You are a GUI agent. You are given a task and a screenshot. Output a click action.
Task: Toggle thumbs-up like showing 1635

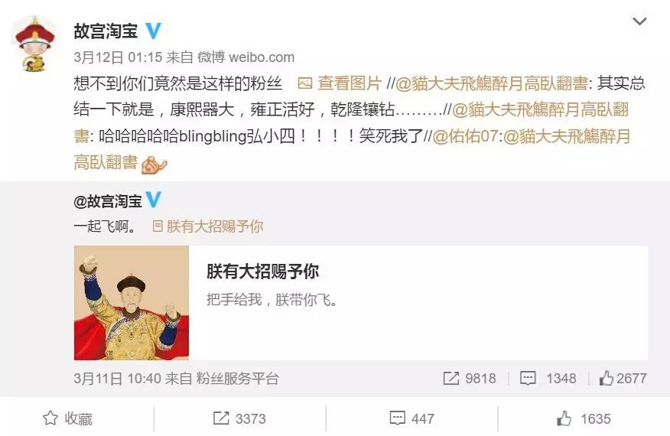click(584, 418)
